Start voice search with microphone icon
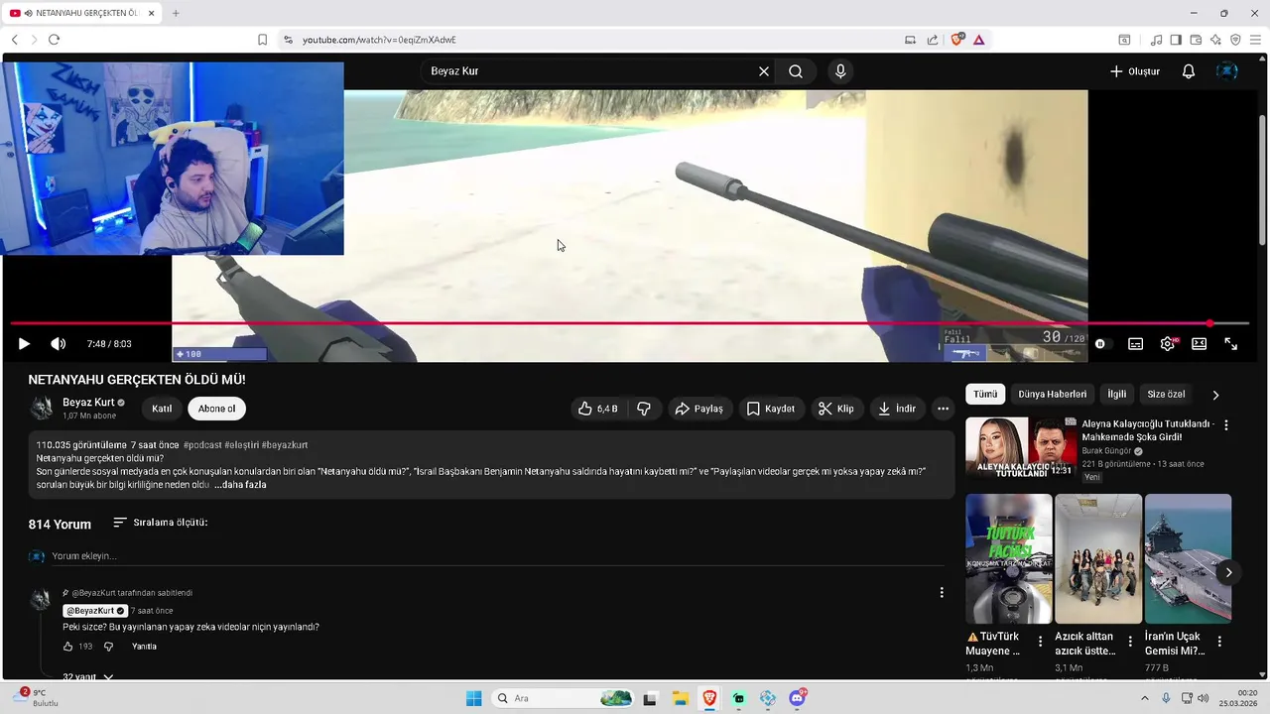Image resolution: width=1270 pixels, height=714 pixels. tap(840, 71)
